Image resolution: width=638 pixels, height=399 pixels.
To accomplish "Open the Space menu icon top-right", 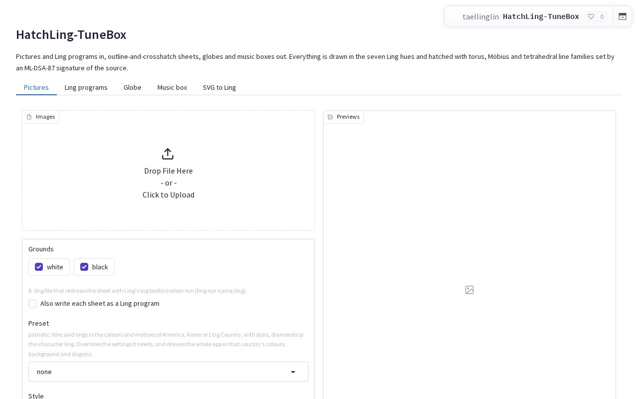I will [x=623, y=16].
